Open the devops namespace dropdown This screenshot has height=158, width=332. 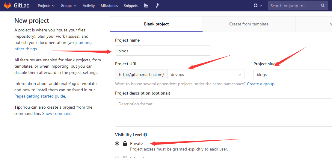tap(206, 75)
